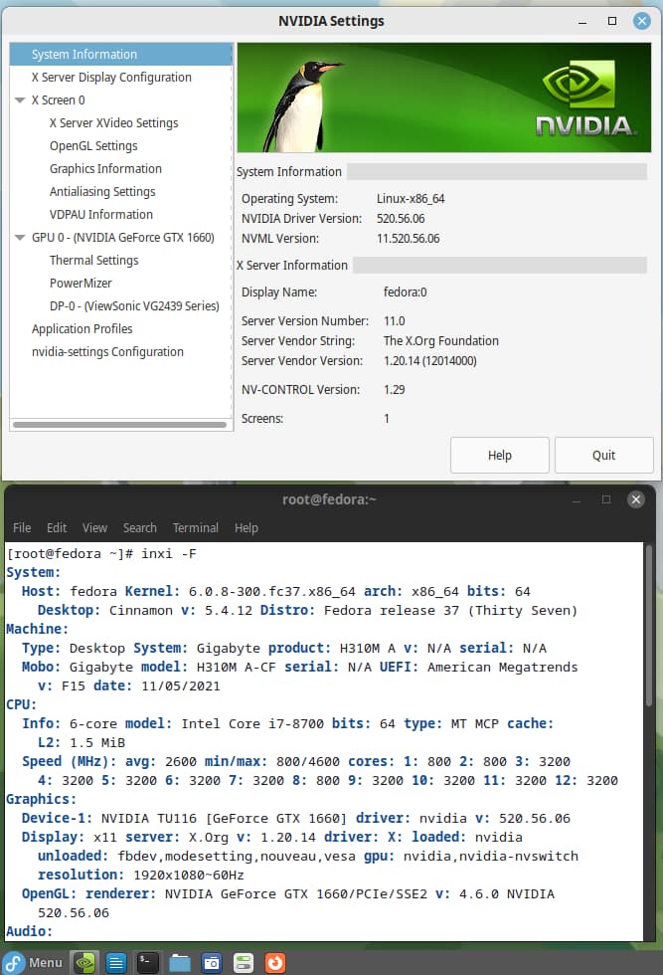Launch the screenshot camera icon
663x975 pixels.
212,963
